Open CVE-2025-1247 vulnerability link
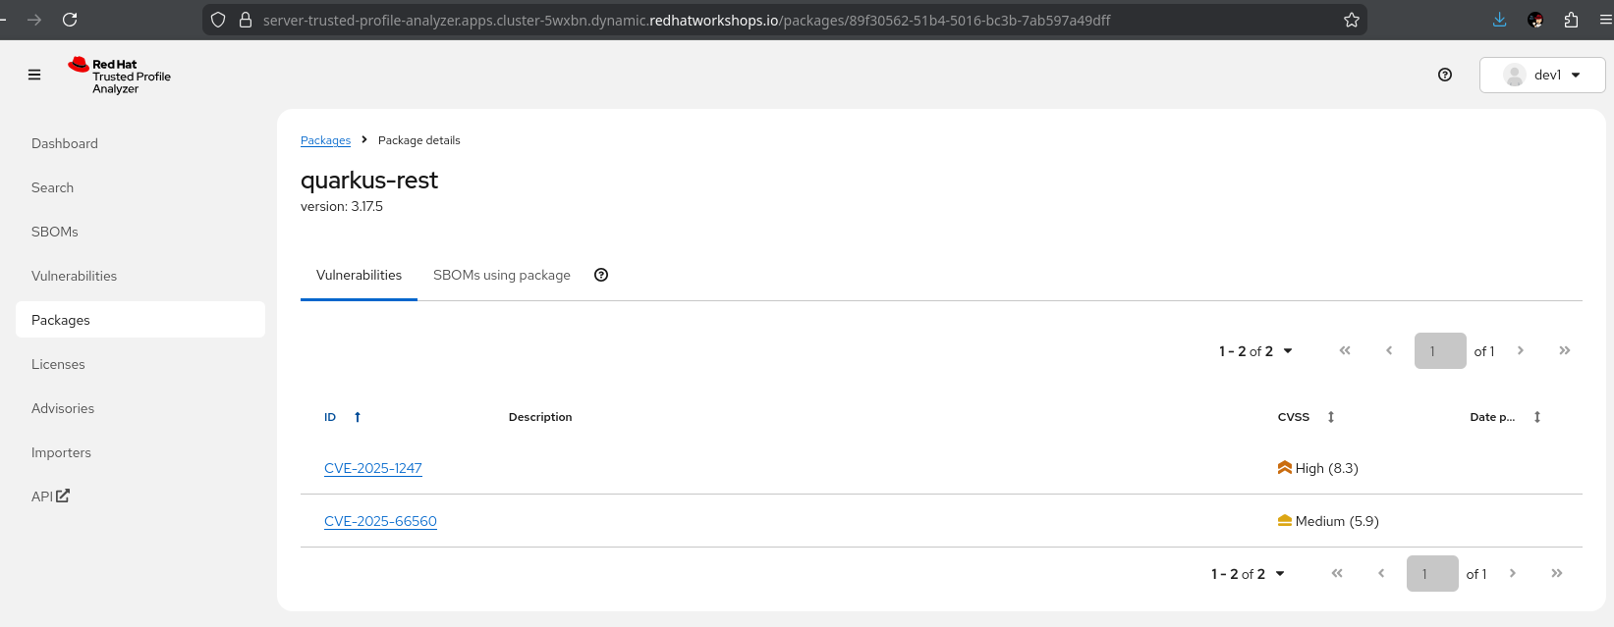The height and width of the screenshot is (627, 1614). pos(373,468)
